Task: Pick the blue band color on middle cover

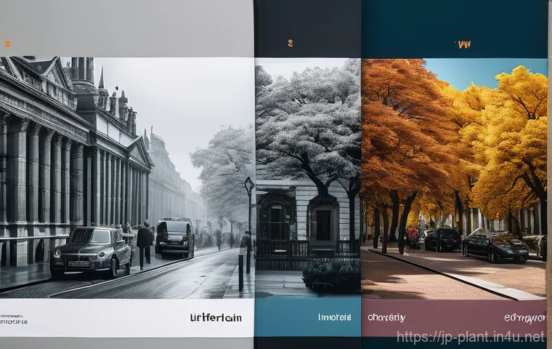Action: pyautogui.click(x=308, y=317)
